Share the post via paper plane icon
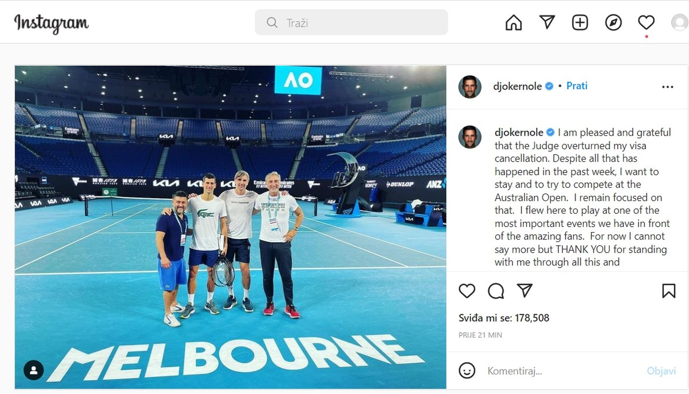Image resolution: width=689 pixels, height=394 pixels. tap(525, 291)
